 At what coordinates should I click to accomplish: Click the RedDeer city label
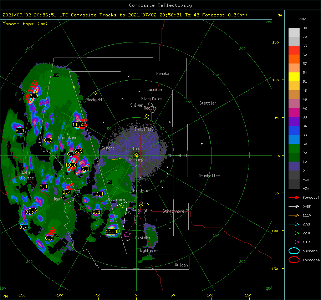click(151, 108)
